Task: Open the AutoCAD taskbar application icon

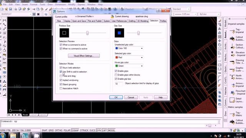Action: [25, 135]
